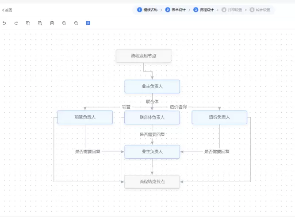Select the 造价负责人 node
The width and height of the screenshot is (295, 217).
tap(219, 117)
